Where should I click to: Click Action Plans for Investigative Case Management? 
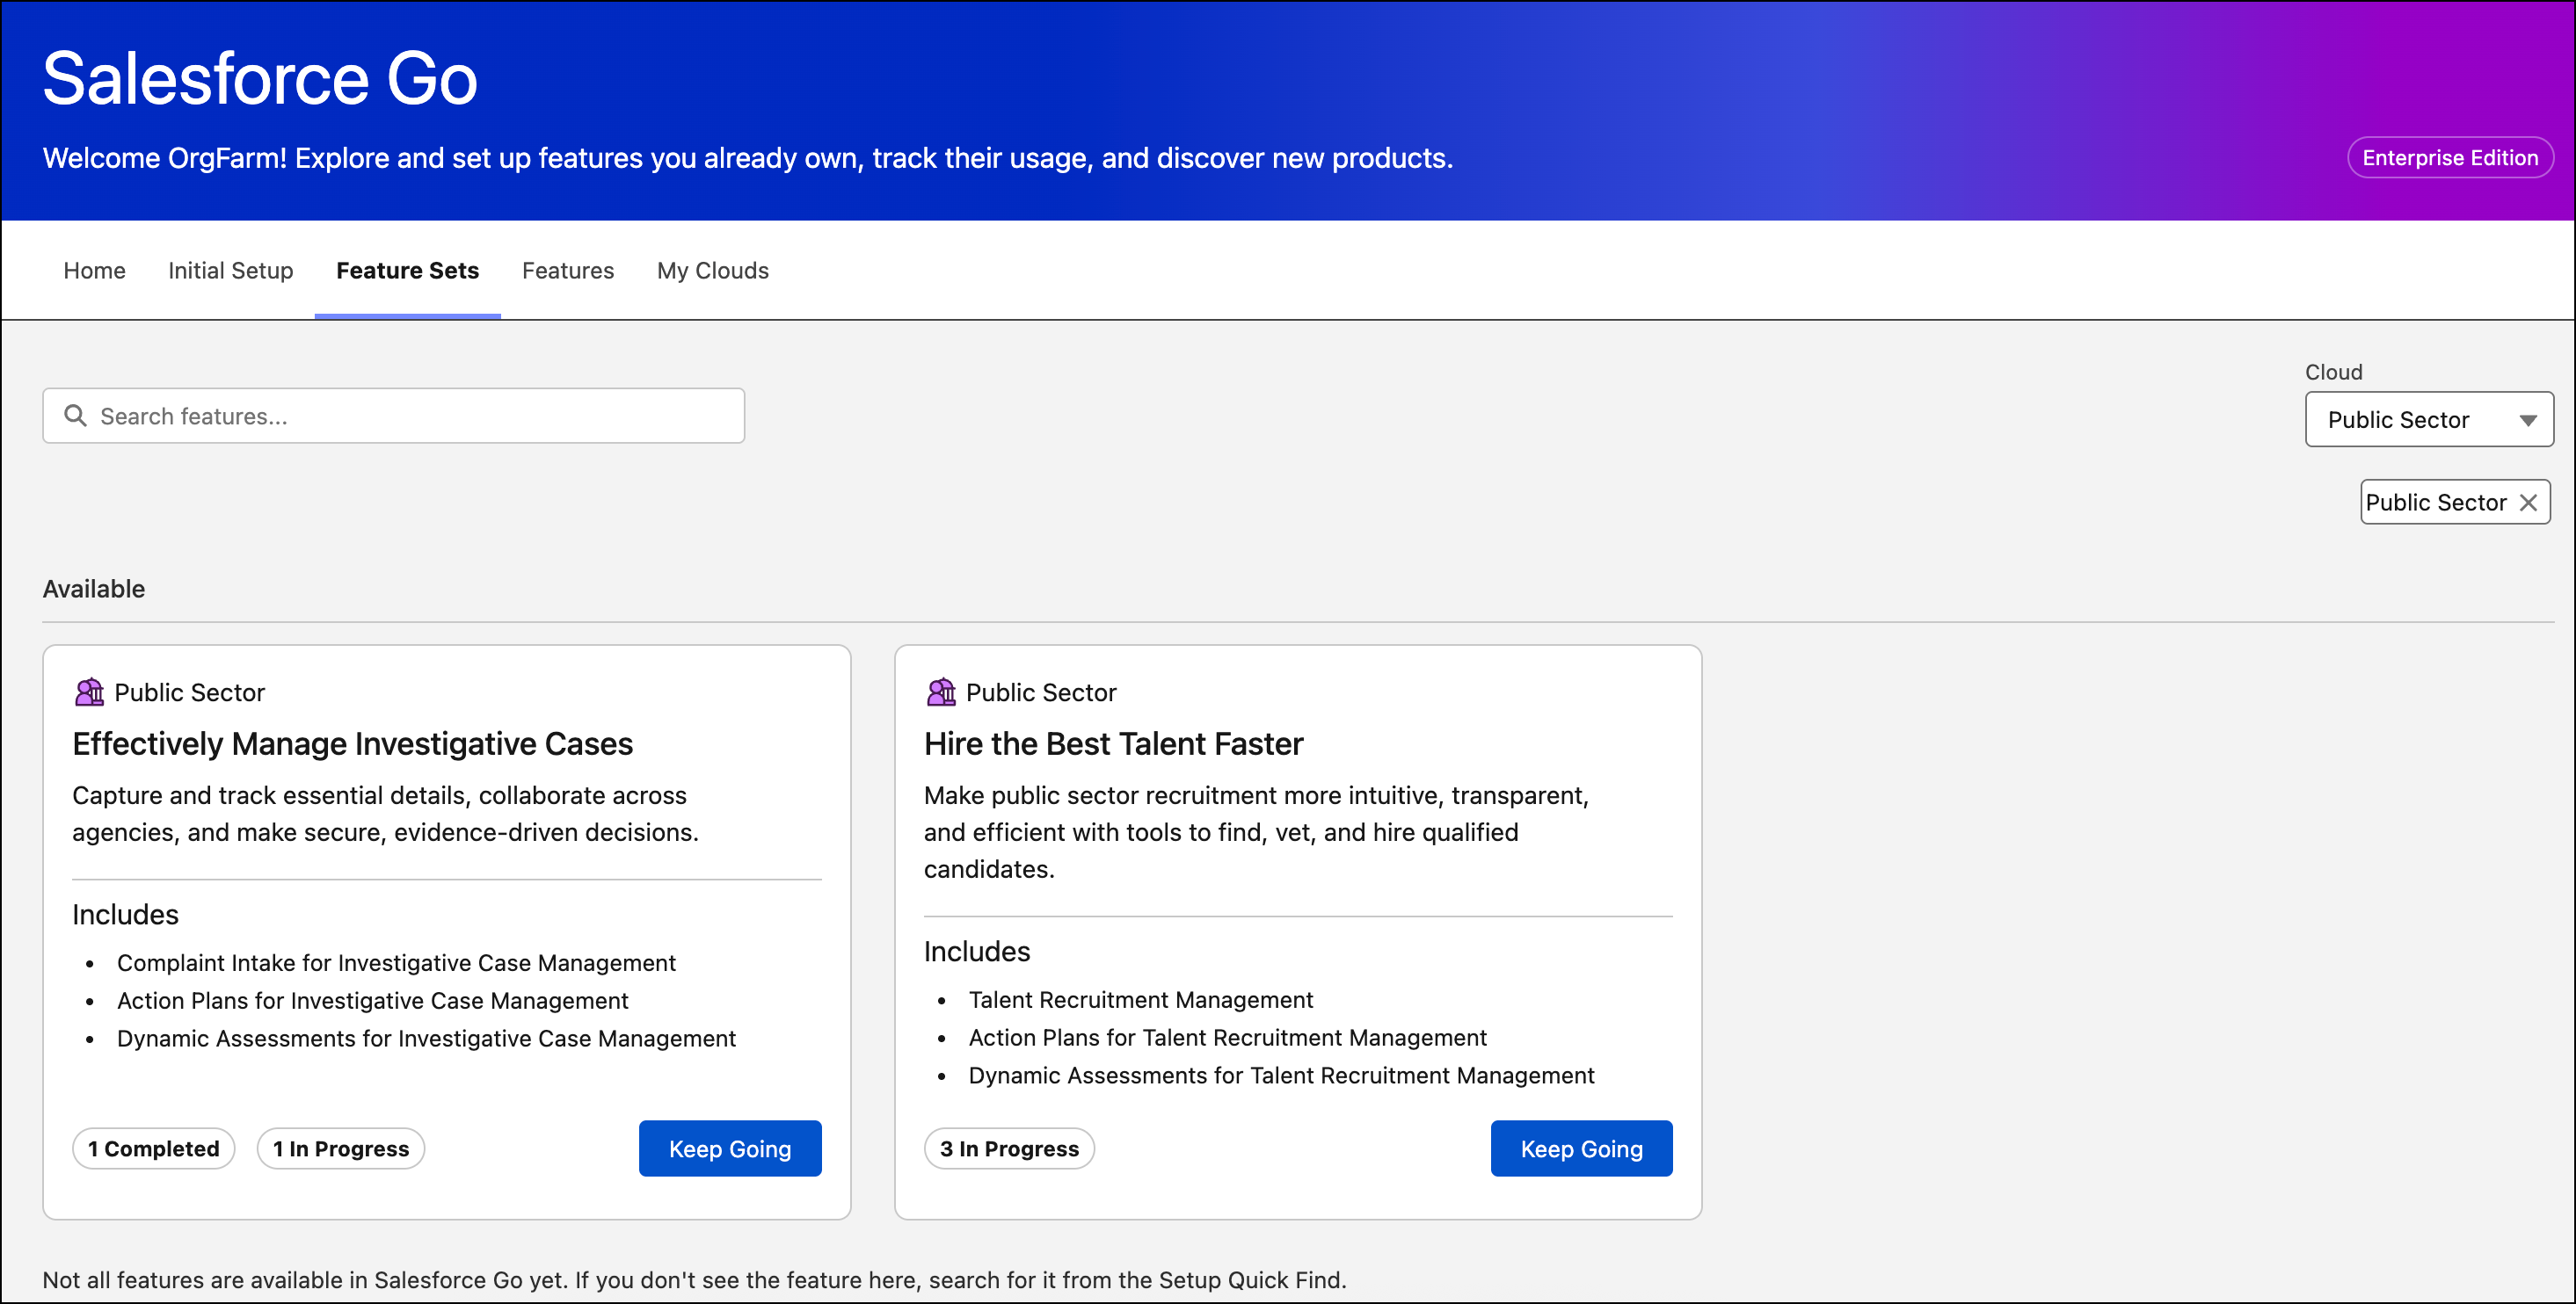click(372, 1000)
